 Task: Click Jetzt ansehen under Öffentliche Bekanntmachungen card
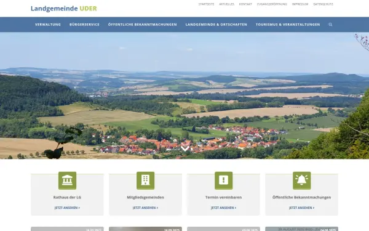pyautogui.click(x=302, y=208)
